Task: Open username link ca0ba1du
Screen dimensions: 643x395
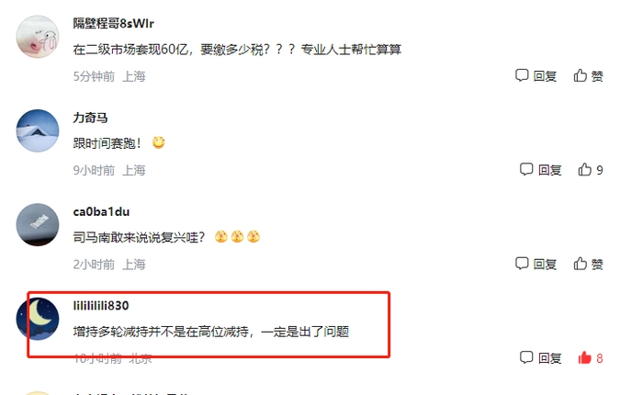Action: 101,211
